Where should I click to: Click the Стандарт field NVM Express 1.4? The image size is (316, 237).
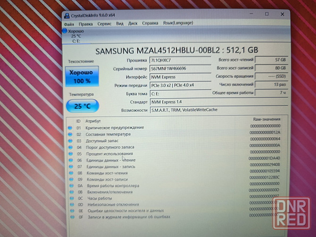pos(219,102)
